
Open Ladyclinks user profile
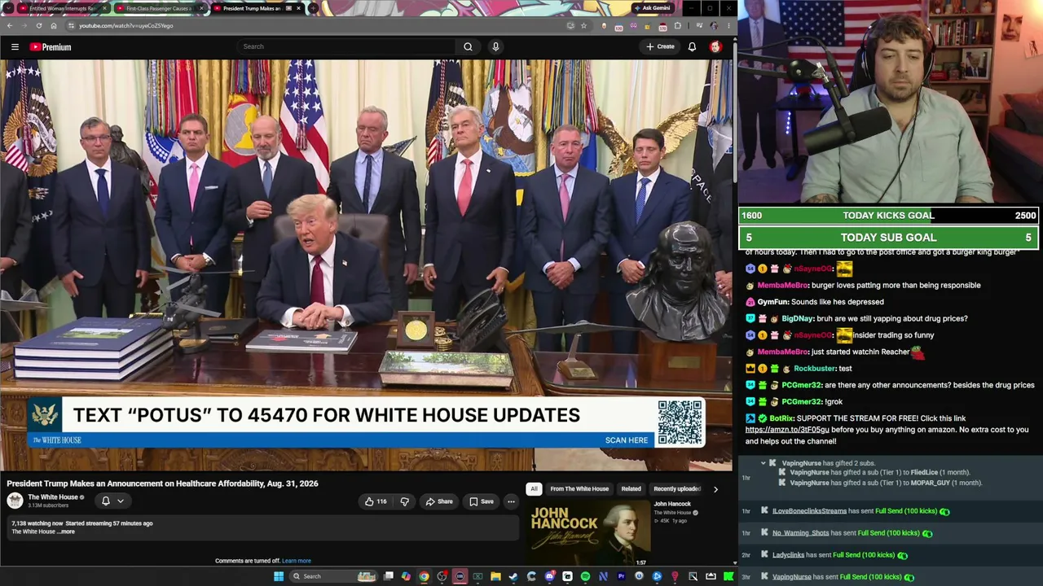(788, 555)
